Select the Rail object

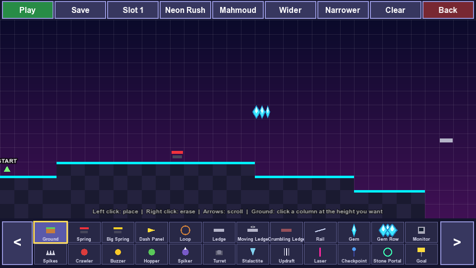click(320, 232)
